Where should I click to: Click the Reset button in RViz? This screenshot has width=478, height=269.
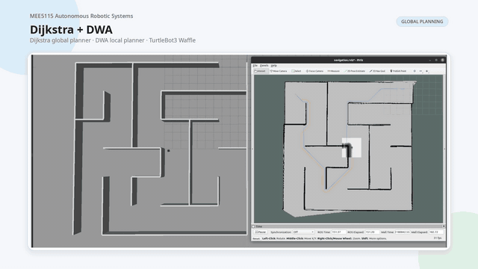tap(256, 238)
